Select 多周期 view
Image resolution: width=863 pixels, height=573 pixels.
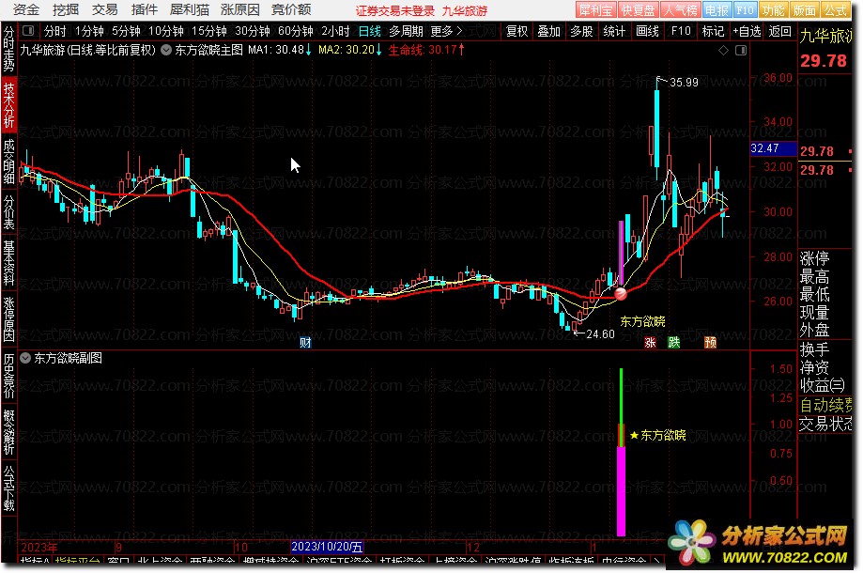(x=407, y=31)
